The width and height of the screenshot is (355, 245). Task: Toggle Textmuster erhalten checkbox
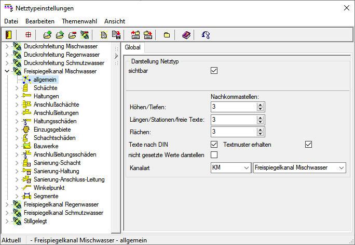pos(309,144)
